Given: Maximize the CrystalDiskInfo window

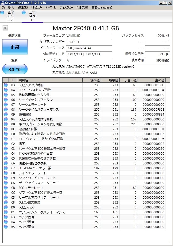Looking at the screenshot, I should [165, 3].
